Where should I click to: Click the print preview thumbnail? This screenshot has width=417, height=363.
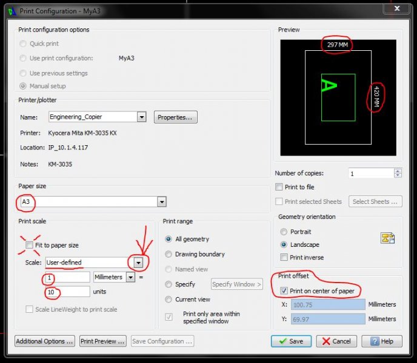click(x=338, y=98)
